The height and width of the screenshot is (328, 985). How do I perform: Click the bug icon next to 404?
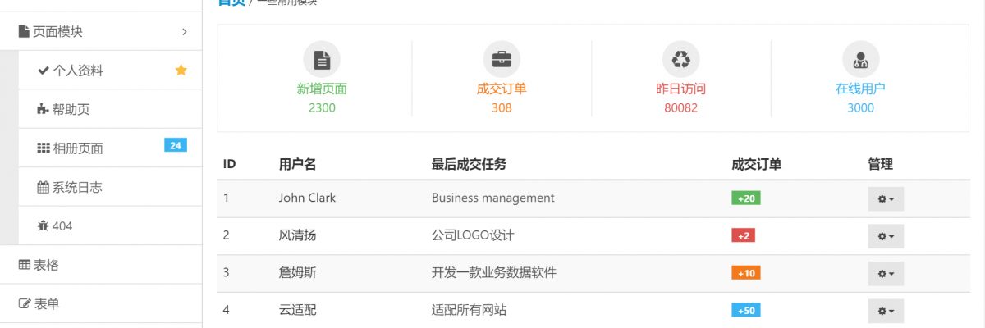44,226
